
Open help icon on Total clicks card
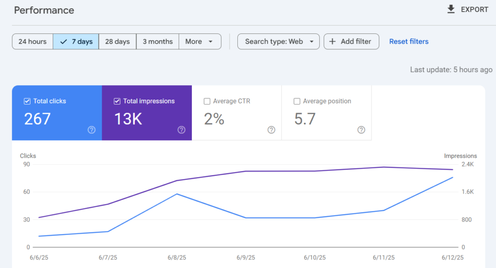point(92,130)
